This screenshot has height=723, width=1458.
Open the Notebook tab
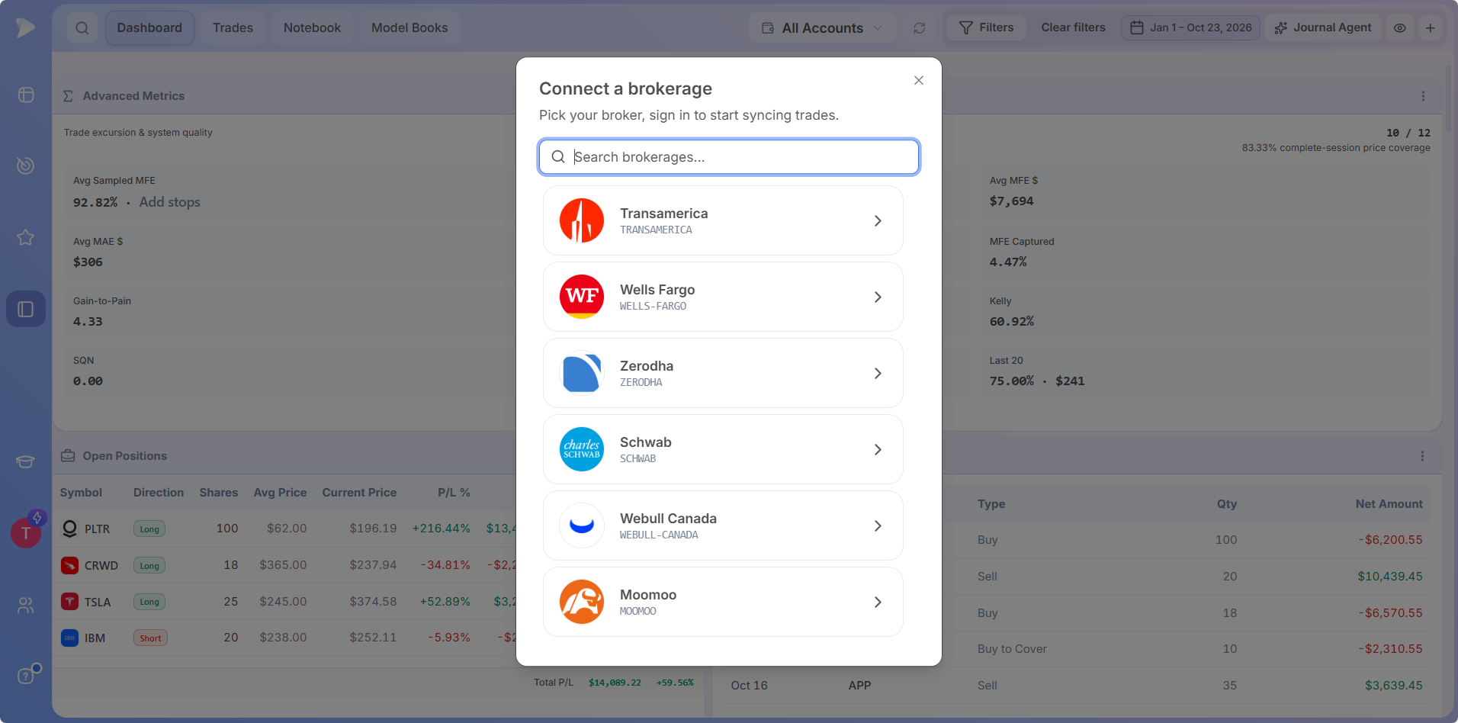click(312, 28)
